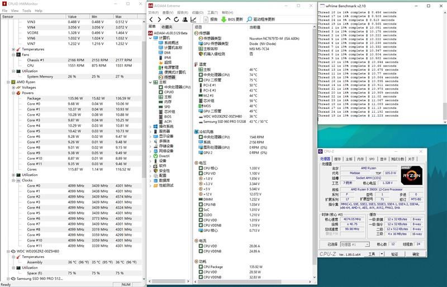
Task: Collapse the Powers group in HWMonitor
Action: (13, 93)
